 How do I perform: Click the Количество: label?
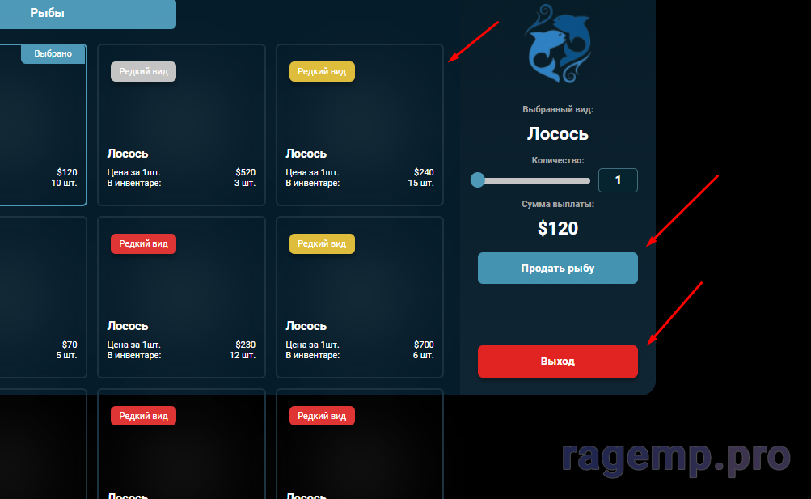[558, 160]
